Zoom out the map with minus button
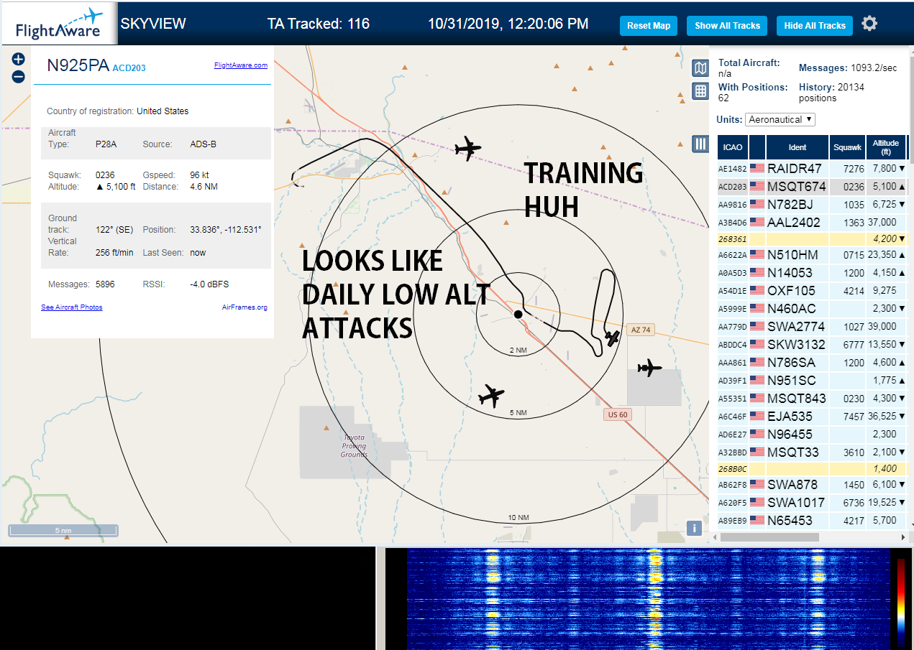914x650 pixels. pos(19,76)
